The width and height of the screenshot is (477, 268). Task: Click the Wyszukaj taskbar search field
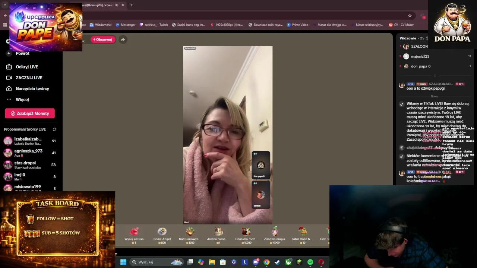coord(157,262)
